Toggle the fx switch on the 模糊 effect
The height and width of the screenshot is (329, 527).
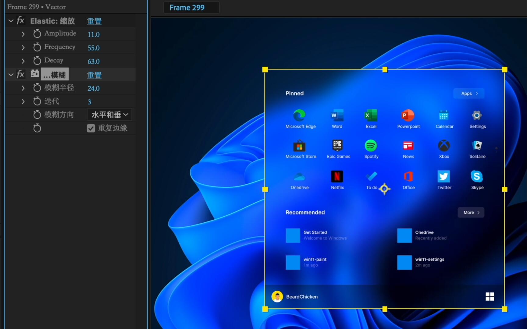(x=20, y=74)
